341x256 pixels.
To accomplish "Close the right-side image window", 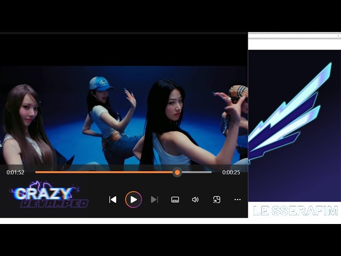I will [338, 36].
